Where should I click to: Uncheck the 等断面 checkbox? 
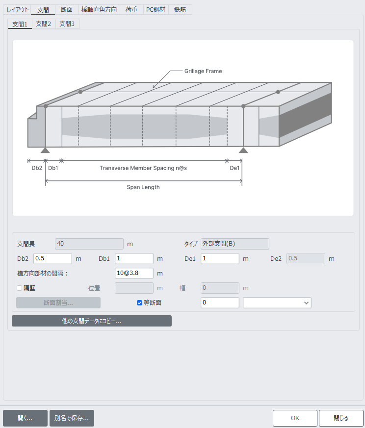coord(139,302)
